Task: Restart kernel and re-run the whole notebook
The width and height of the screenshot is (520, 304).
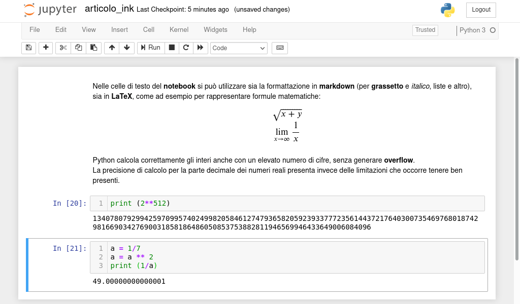Action: coord(200,48)
